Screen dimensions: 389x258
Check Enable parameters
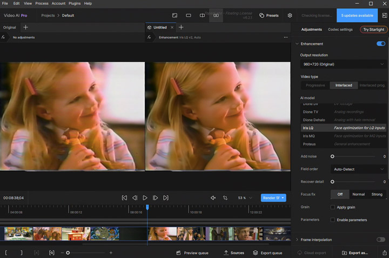[x=333, y=220]
